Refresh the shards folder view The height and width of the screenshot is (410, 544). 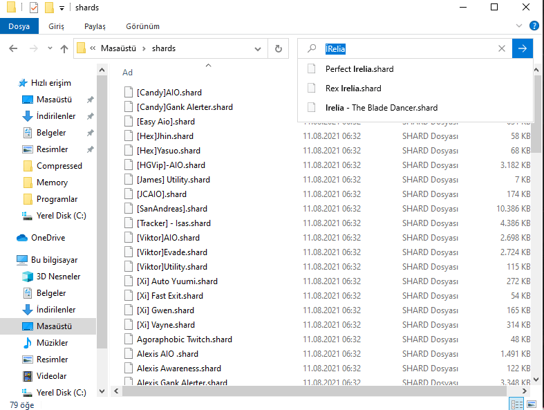tap(279, 48)
